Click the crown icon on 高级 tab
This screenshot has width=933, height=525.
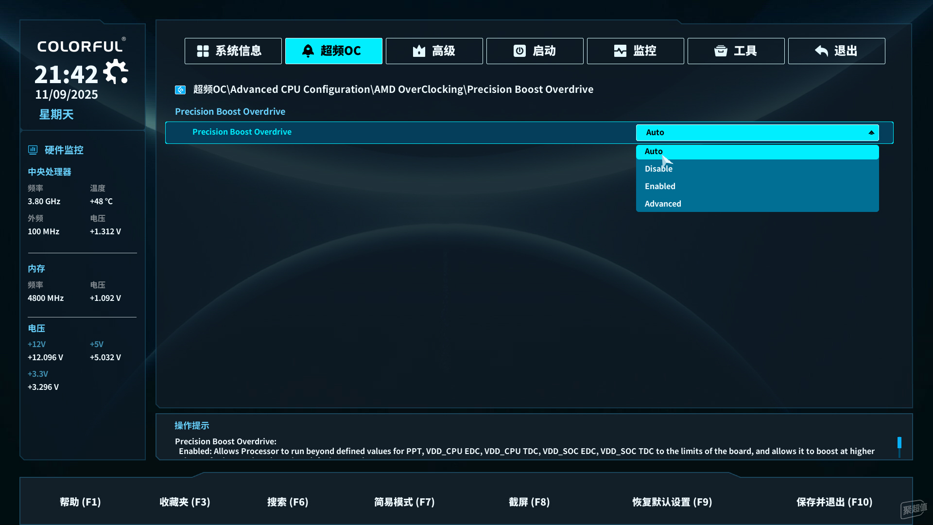tap(419, 51)
